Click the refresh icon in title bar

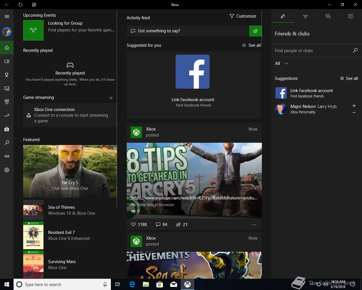(x=20, y=5)
